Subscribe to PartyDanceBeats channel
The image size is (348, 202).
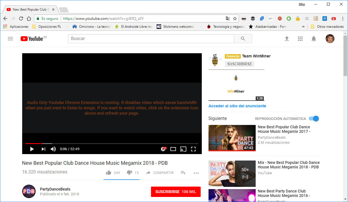176,192
